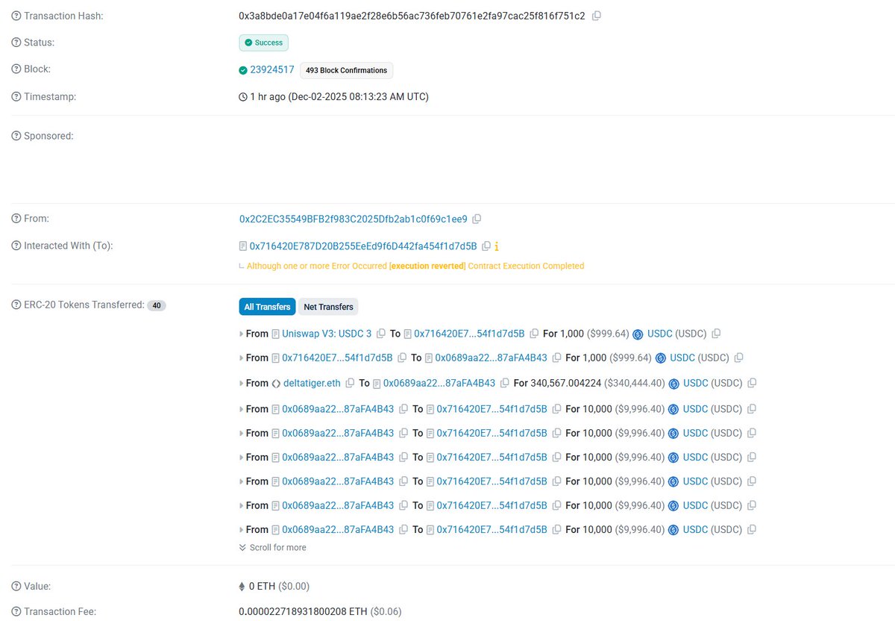Screen dimensions: 895x621
Task: Click the execution reverted warning text
Action: [x=427, y=266]
